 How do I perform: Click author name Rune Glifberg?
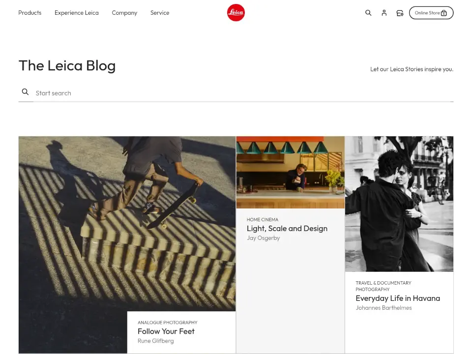[156, 341]
